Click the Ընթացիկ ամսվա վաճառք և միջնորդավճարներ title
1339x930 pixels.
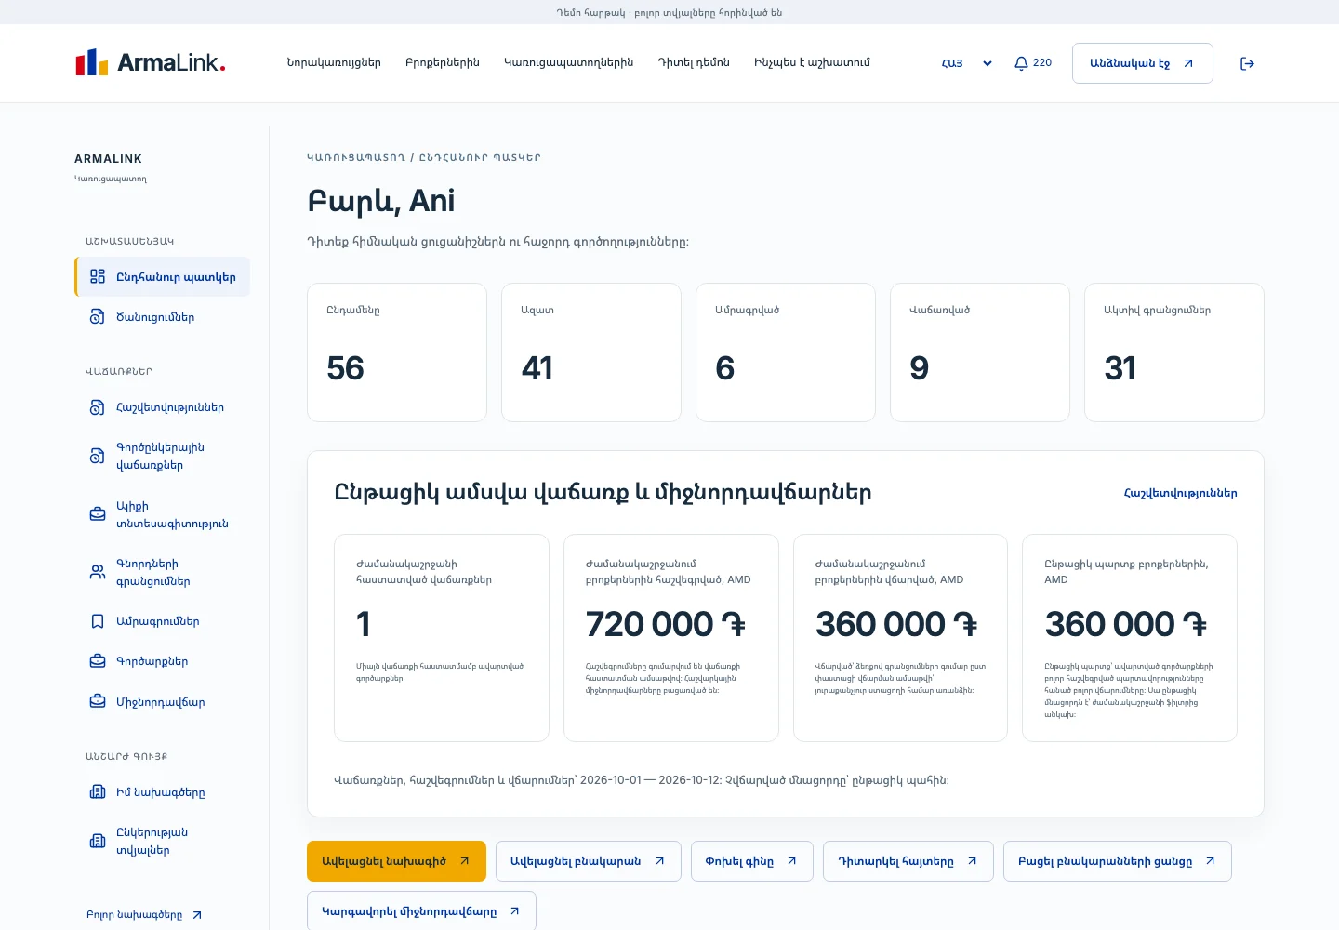pyautogui.click(x=603, y=493)
